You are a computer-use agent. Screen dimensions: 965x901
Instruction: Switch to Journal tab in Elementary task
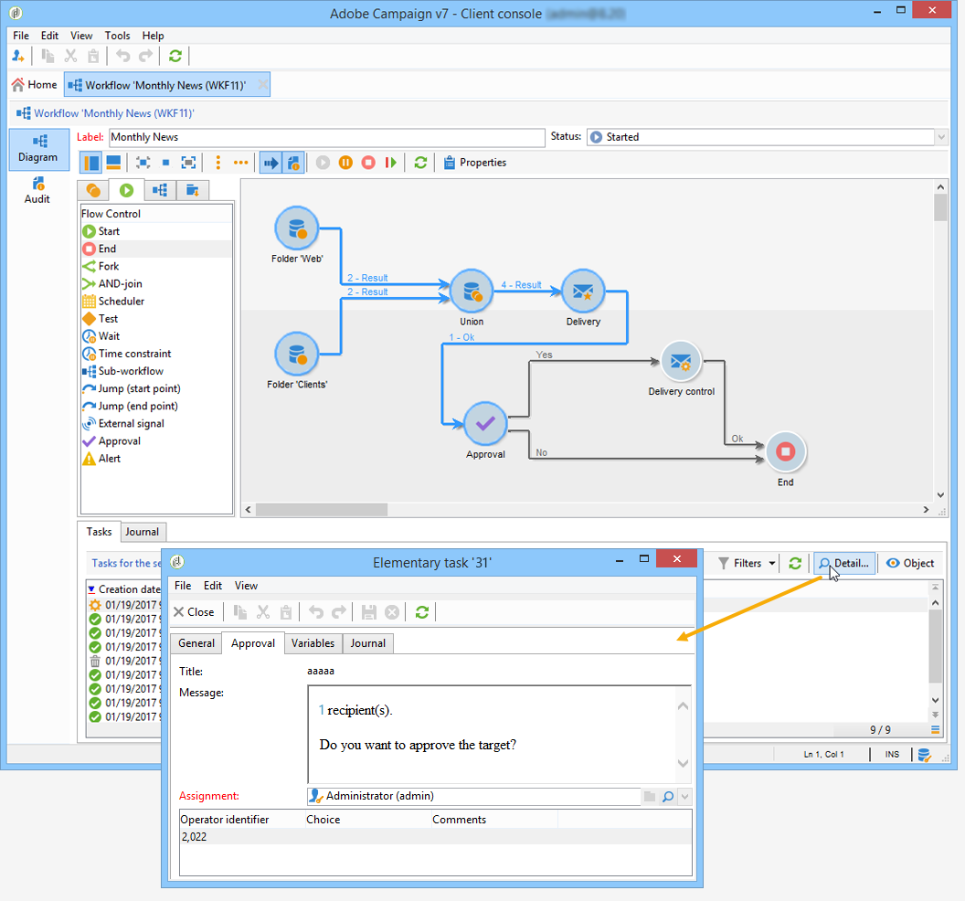point(368,643)
